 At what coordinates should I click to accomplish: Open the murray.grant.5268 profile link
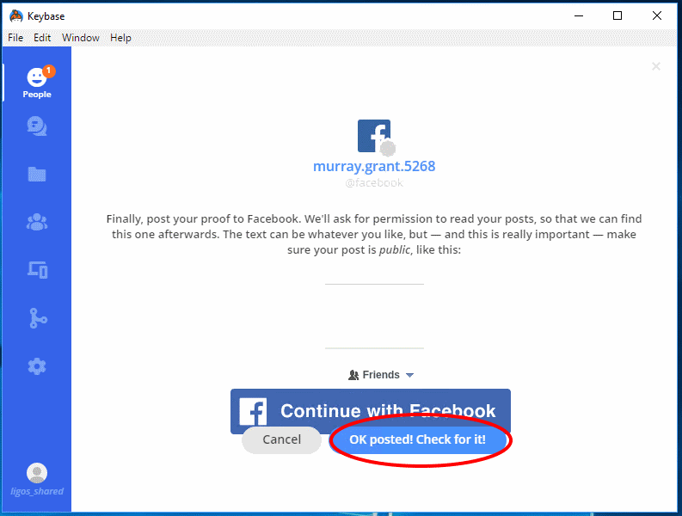point(374,166)
